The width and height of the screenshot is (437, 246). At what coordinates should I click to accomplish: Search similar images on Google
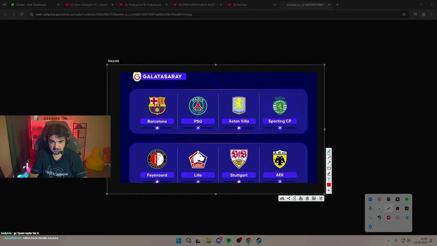click(x=295, y=199)
